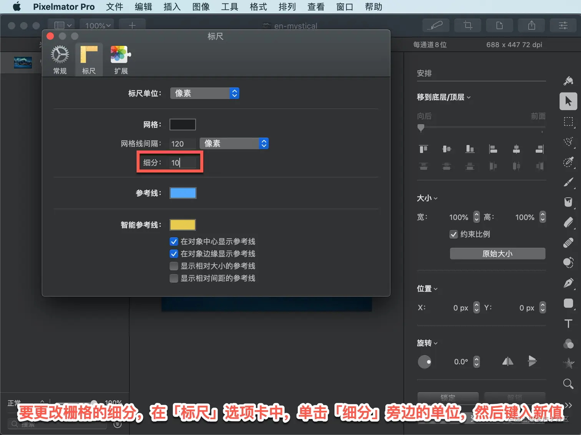This screenshot has width=581, height=435.
Task: Open the 查看 menu
Action: (316, 7)
